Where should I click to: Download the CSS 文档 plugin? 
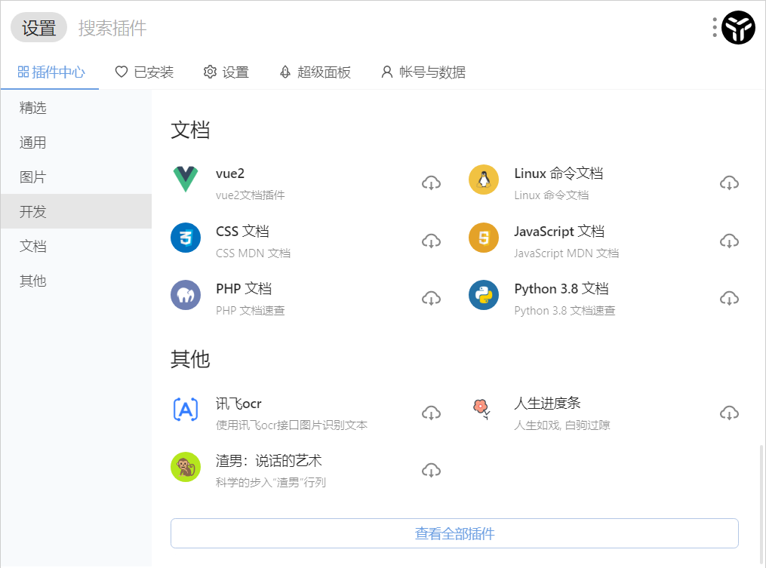tap(432, 241)
